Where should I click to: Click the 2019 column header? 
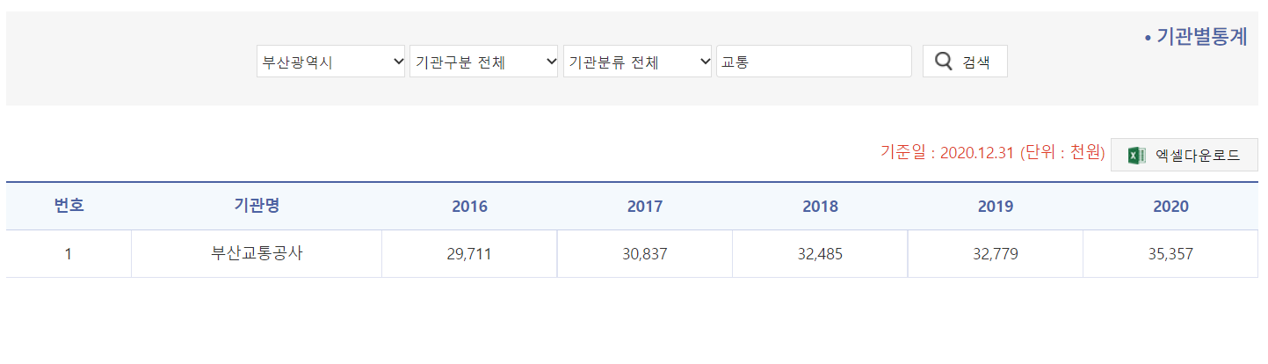[x=996, y=207]
